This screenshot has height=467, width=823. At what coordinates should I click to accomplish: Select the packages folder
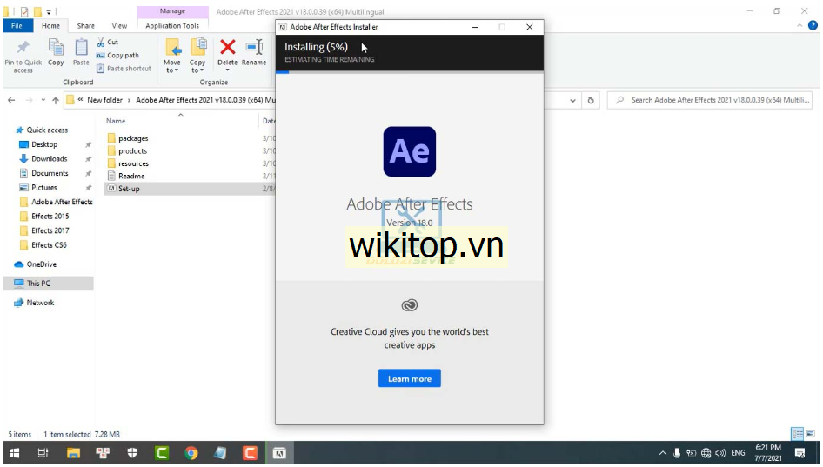coord(133,138)
